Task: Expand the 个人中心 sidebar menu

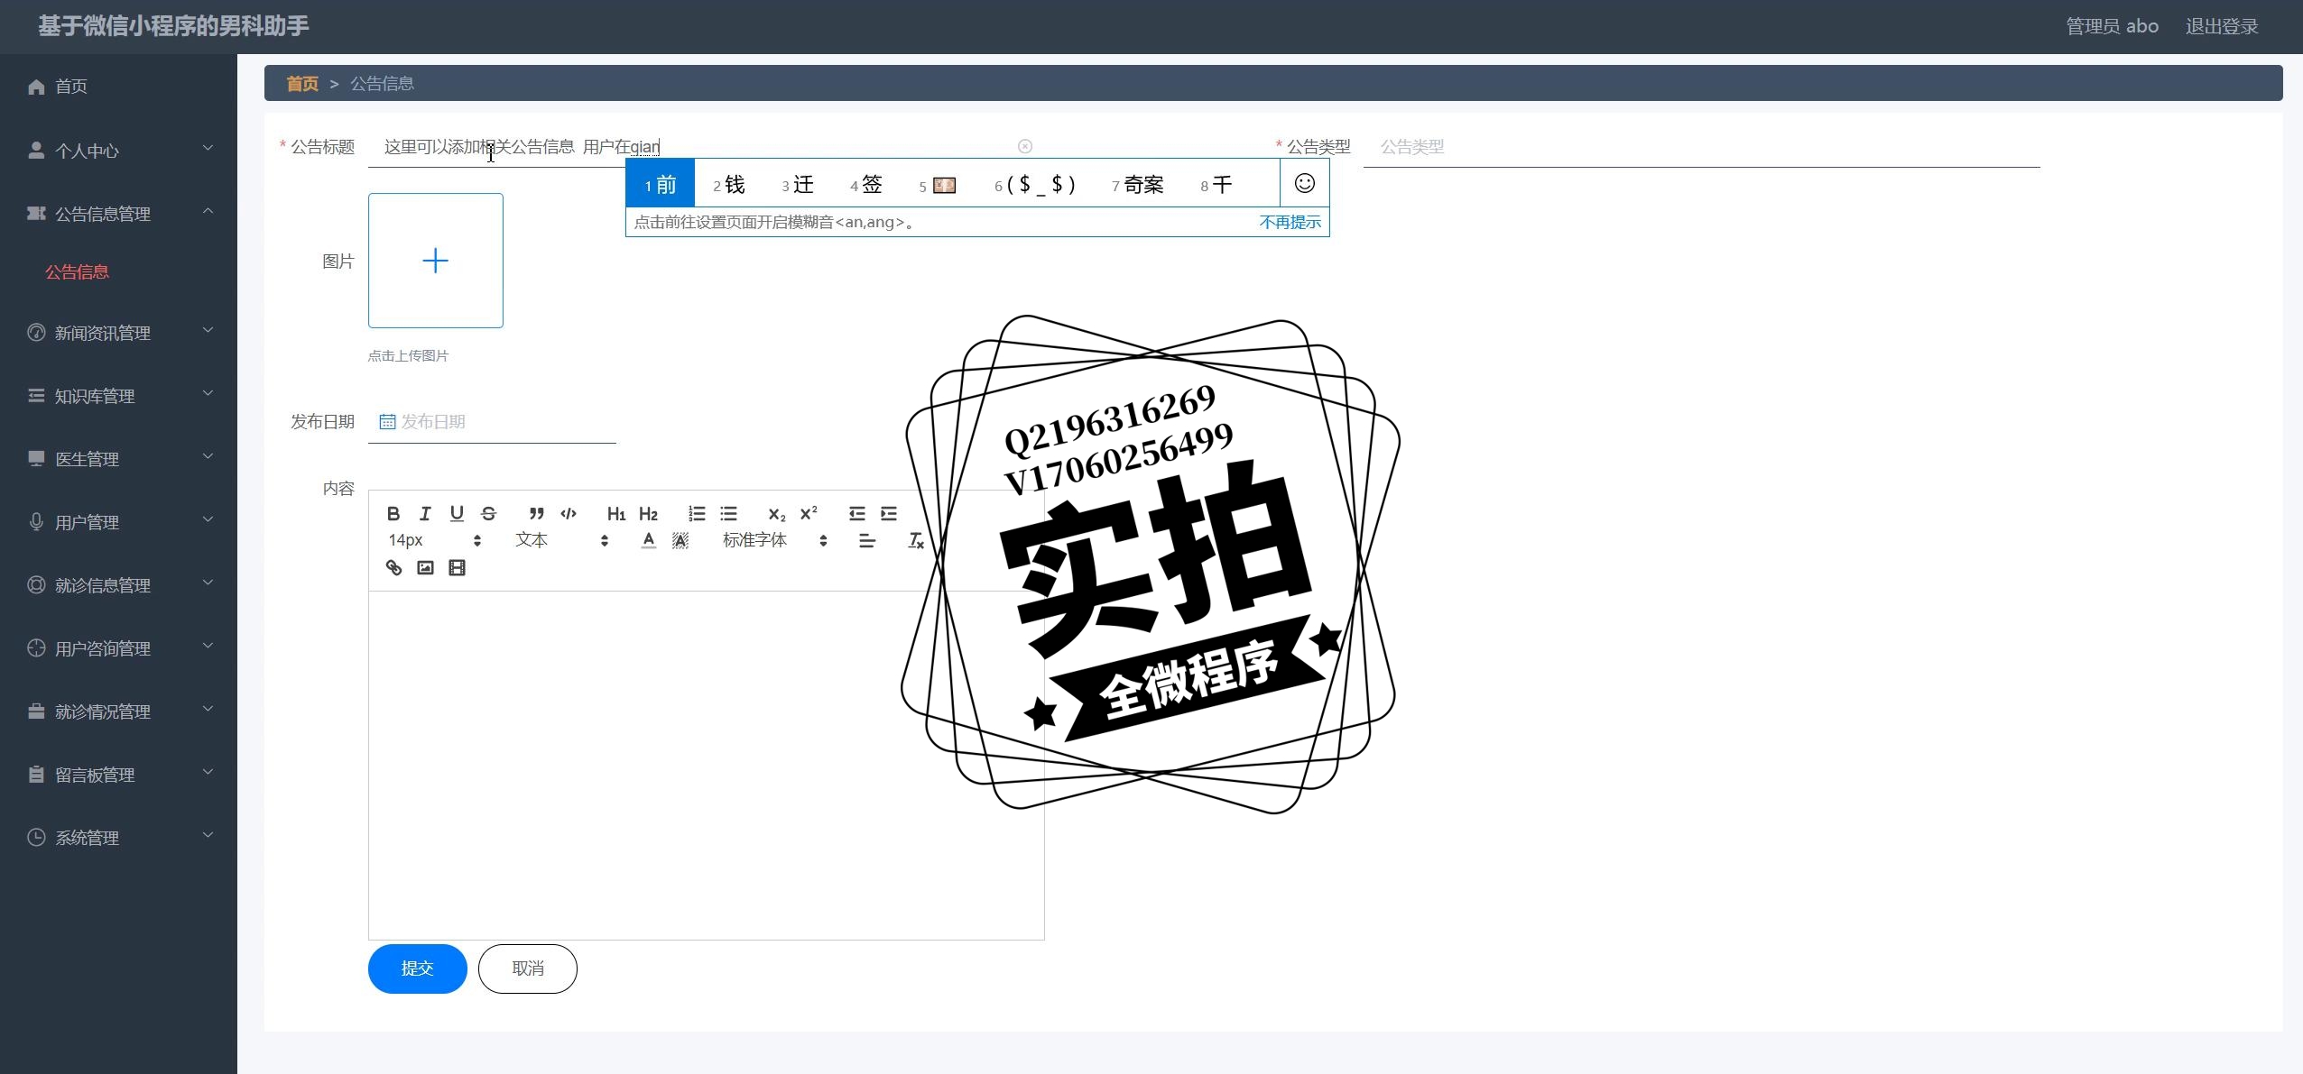Action: tap(118, 151)
